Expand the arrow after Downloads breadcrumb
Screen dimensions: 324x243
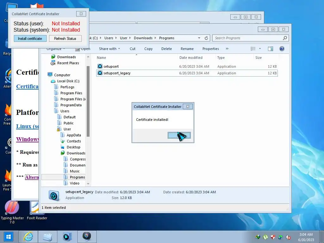point(156,38)
